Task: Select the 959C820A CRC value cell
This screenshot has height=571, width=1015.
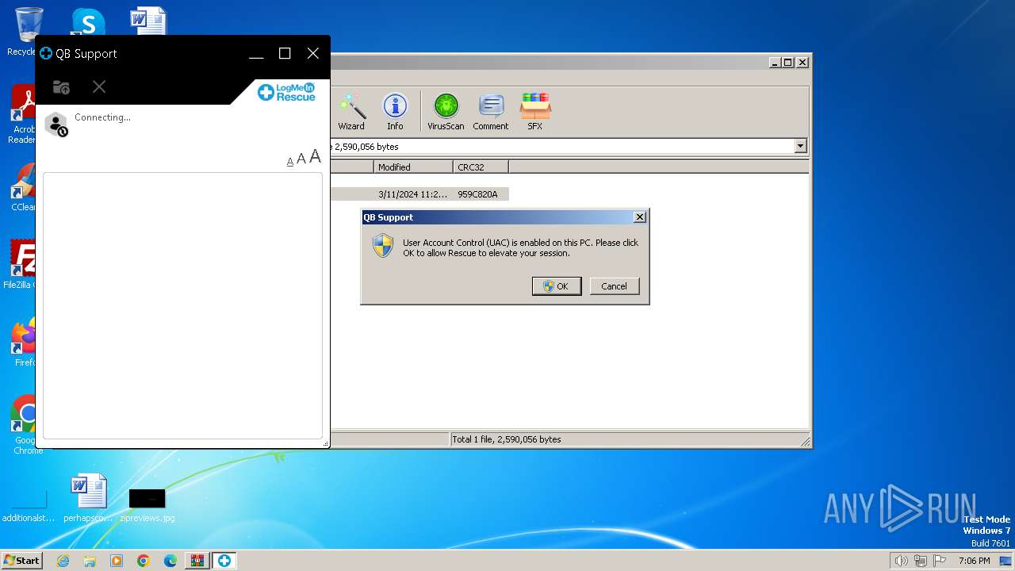Action: pyautogui.click(x=477, y=194)
